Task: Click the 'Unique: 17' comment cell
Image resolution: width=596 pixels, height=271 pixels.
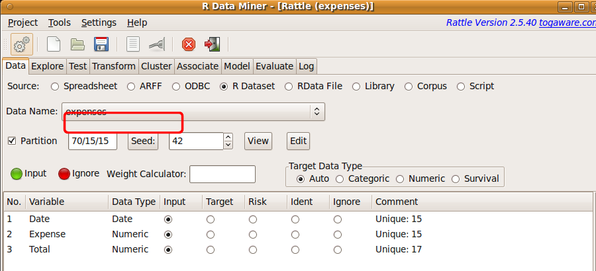Action: pos(399,249)
